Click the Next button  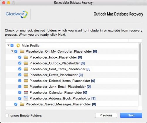click(x=131, y=115)
